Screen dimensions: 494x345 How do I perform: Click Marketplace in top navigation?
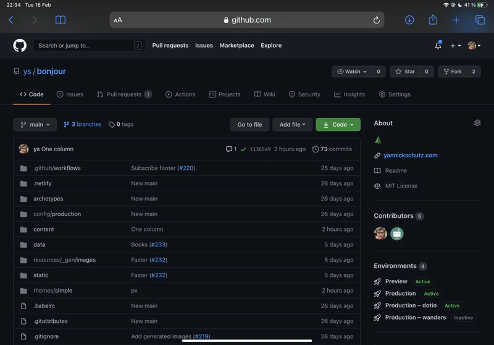click(x=237, y=45)
